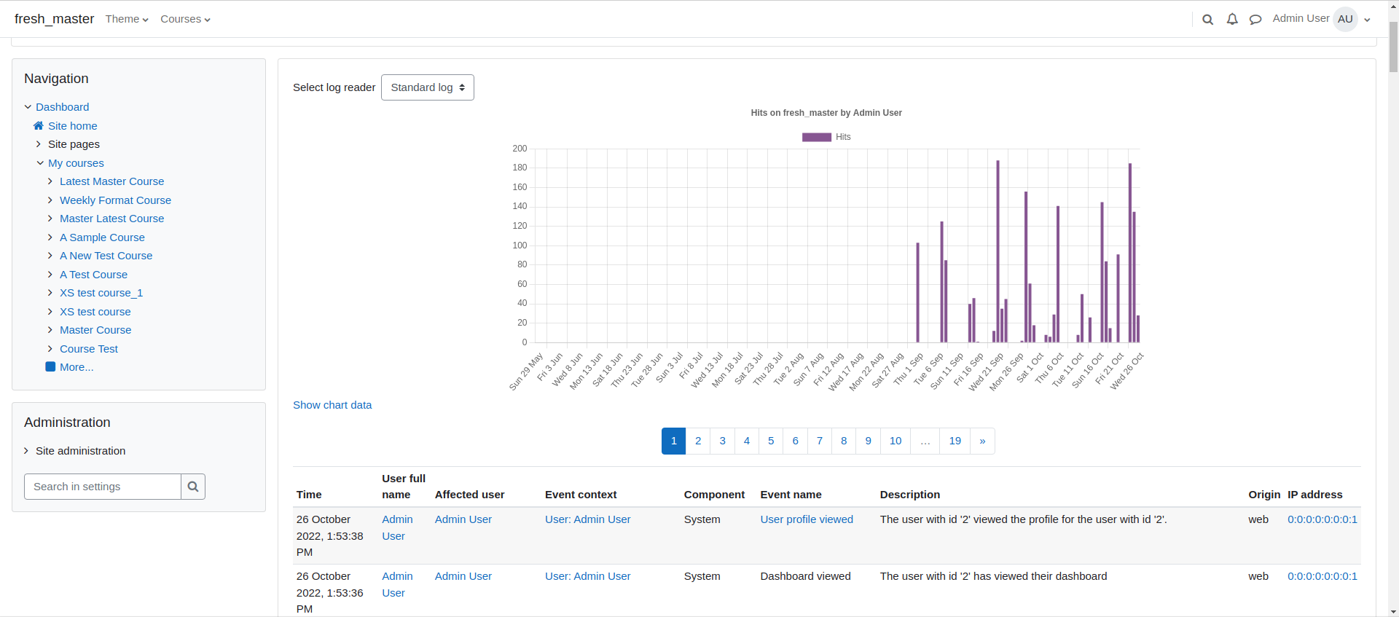Open the Standard log reader dropdown
This screenshot has width=1399, height=617.
(x=428, y=87)
